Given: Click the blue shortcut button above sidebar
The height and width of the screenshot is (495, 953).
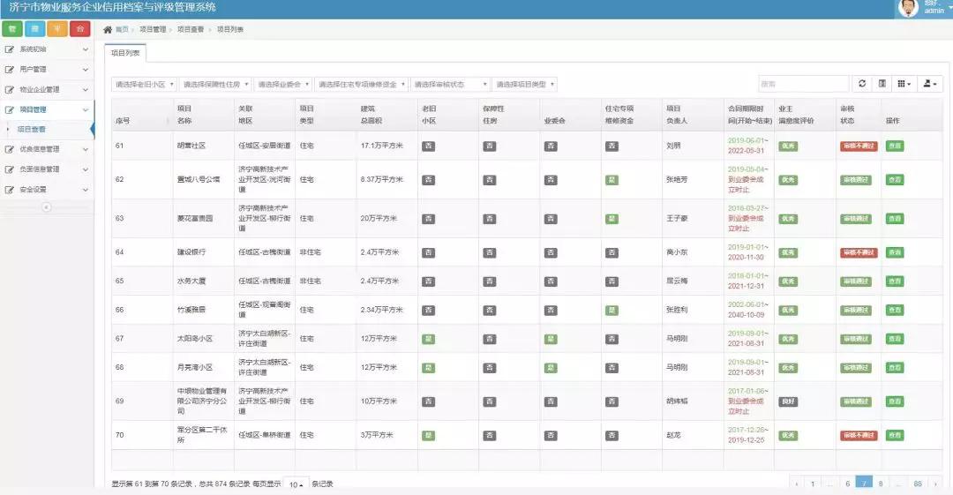Looking at the screenshot, I should pos(34,28).
